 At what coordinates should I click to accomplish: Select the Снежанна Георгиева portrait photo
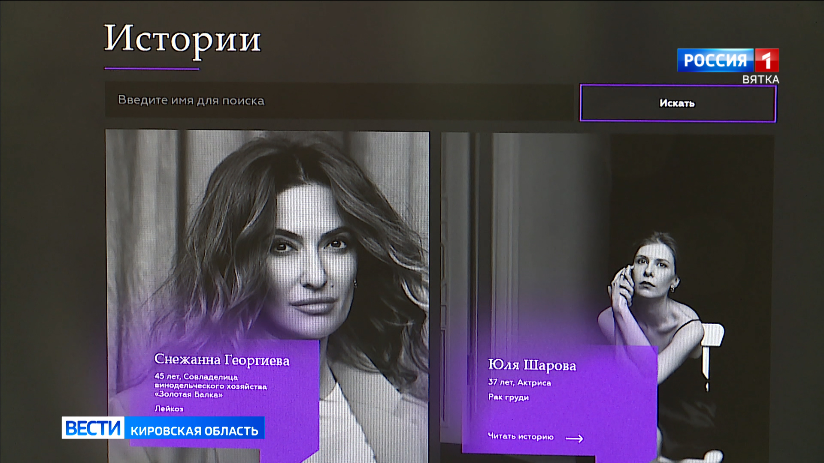coord(267,296)
